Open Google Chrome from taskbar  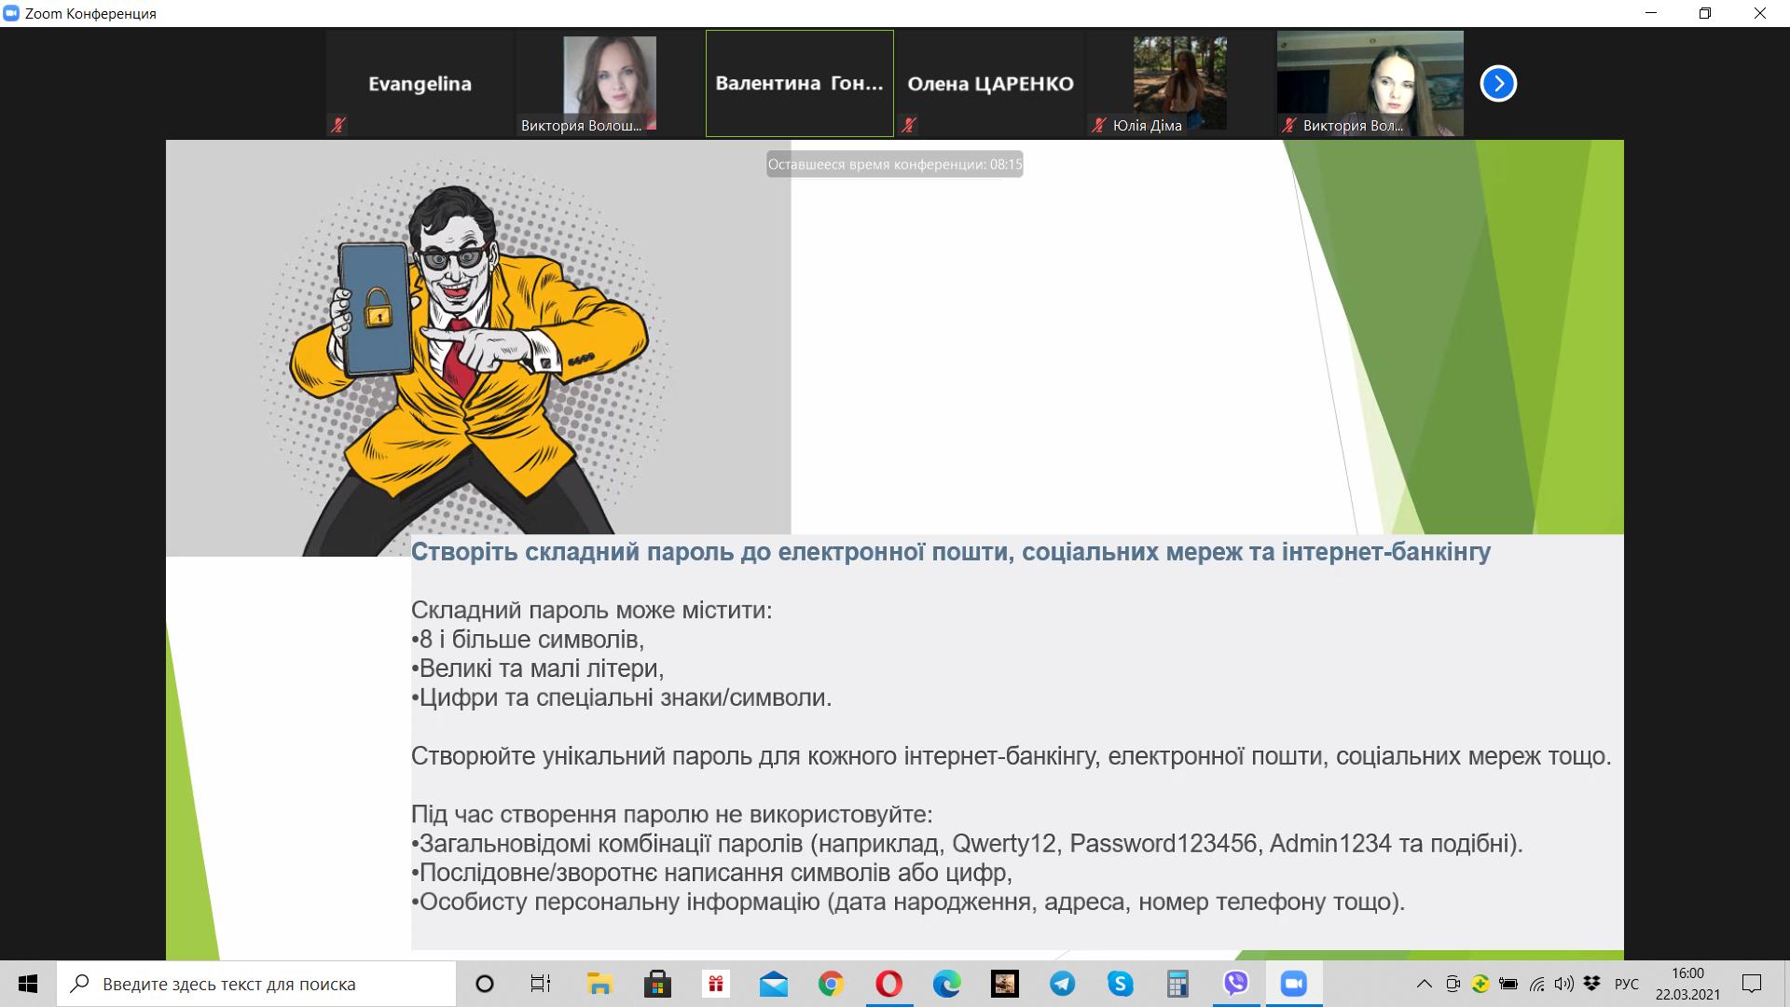click(x=831, y=984)
